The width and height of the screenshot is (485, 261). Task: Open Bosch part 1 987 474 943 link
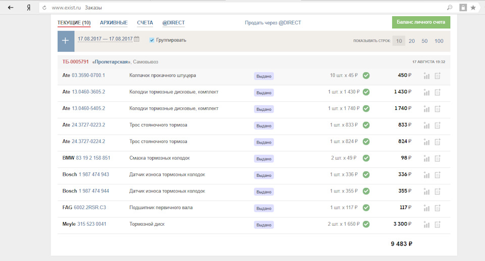[x=94, y=174]
